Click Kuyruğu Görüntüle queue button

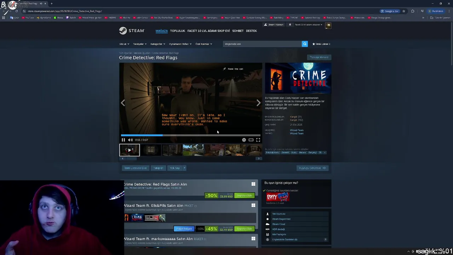coord(312,168)
